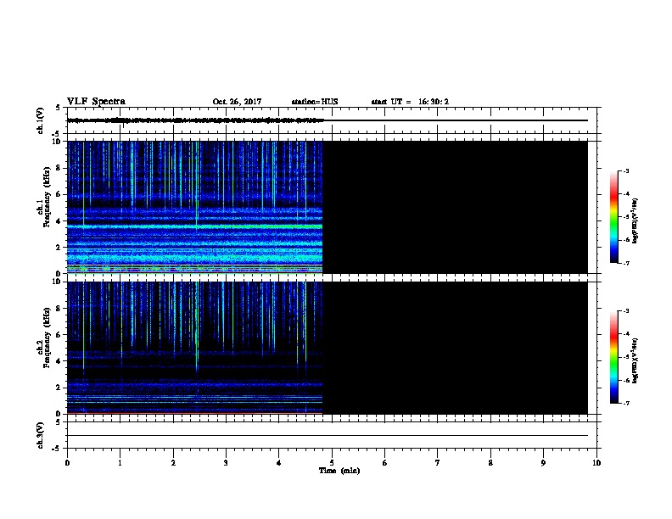Viewport: 672px width, 519px height.
Task: Click the time axis tick label "6"
Action: tap(384, 462)
